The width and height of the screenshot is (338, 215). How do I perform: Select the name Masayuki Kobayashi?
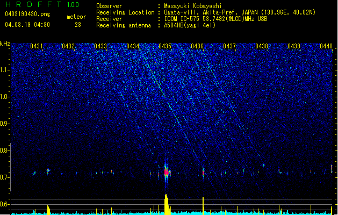(192, 6)
